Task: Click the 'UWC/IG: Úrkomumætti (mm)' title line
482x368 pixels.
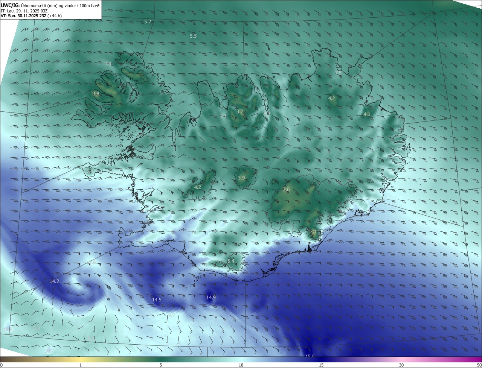Action: [50, 5]
